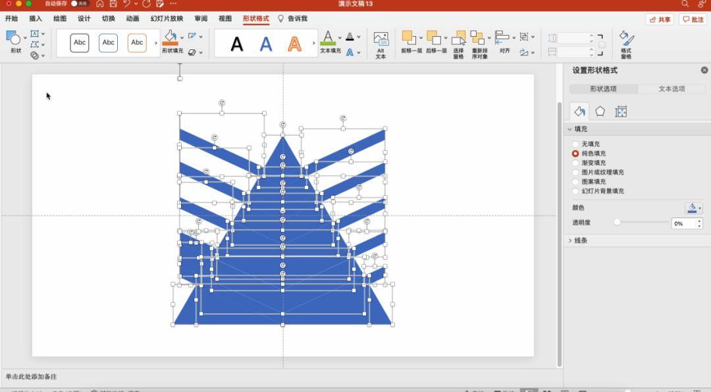Click the search magnifier in title bar
Image resolution: width=711 pixels, height=392 pixels.
(685, 4)
